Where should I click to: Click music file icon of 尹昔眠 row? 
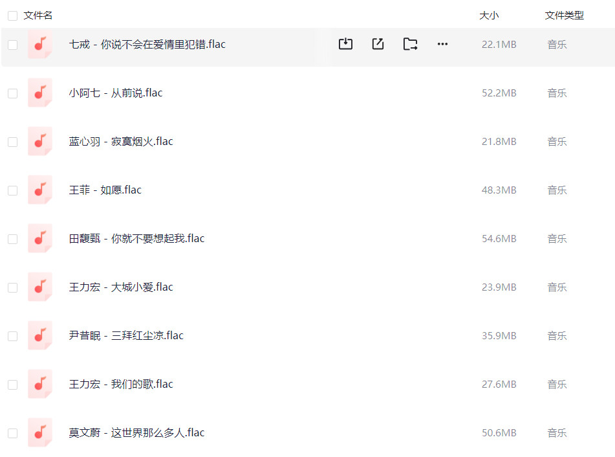coord(40,336)
